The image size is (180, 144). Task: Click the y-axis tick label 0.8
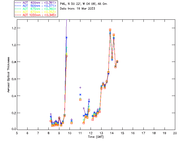tap(14, 62)
